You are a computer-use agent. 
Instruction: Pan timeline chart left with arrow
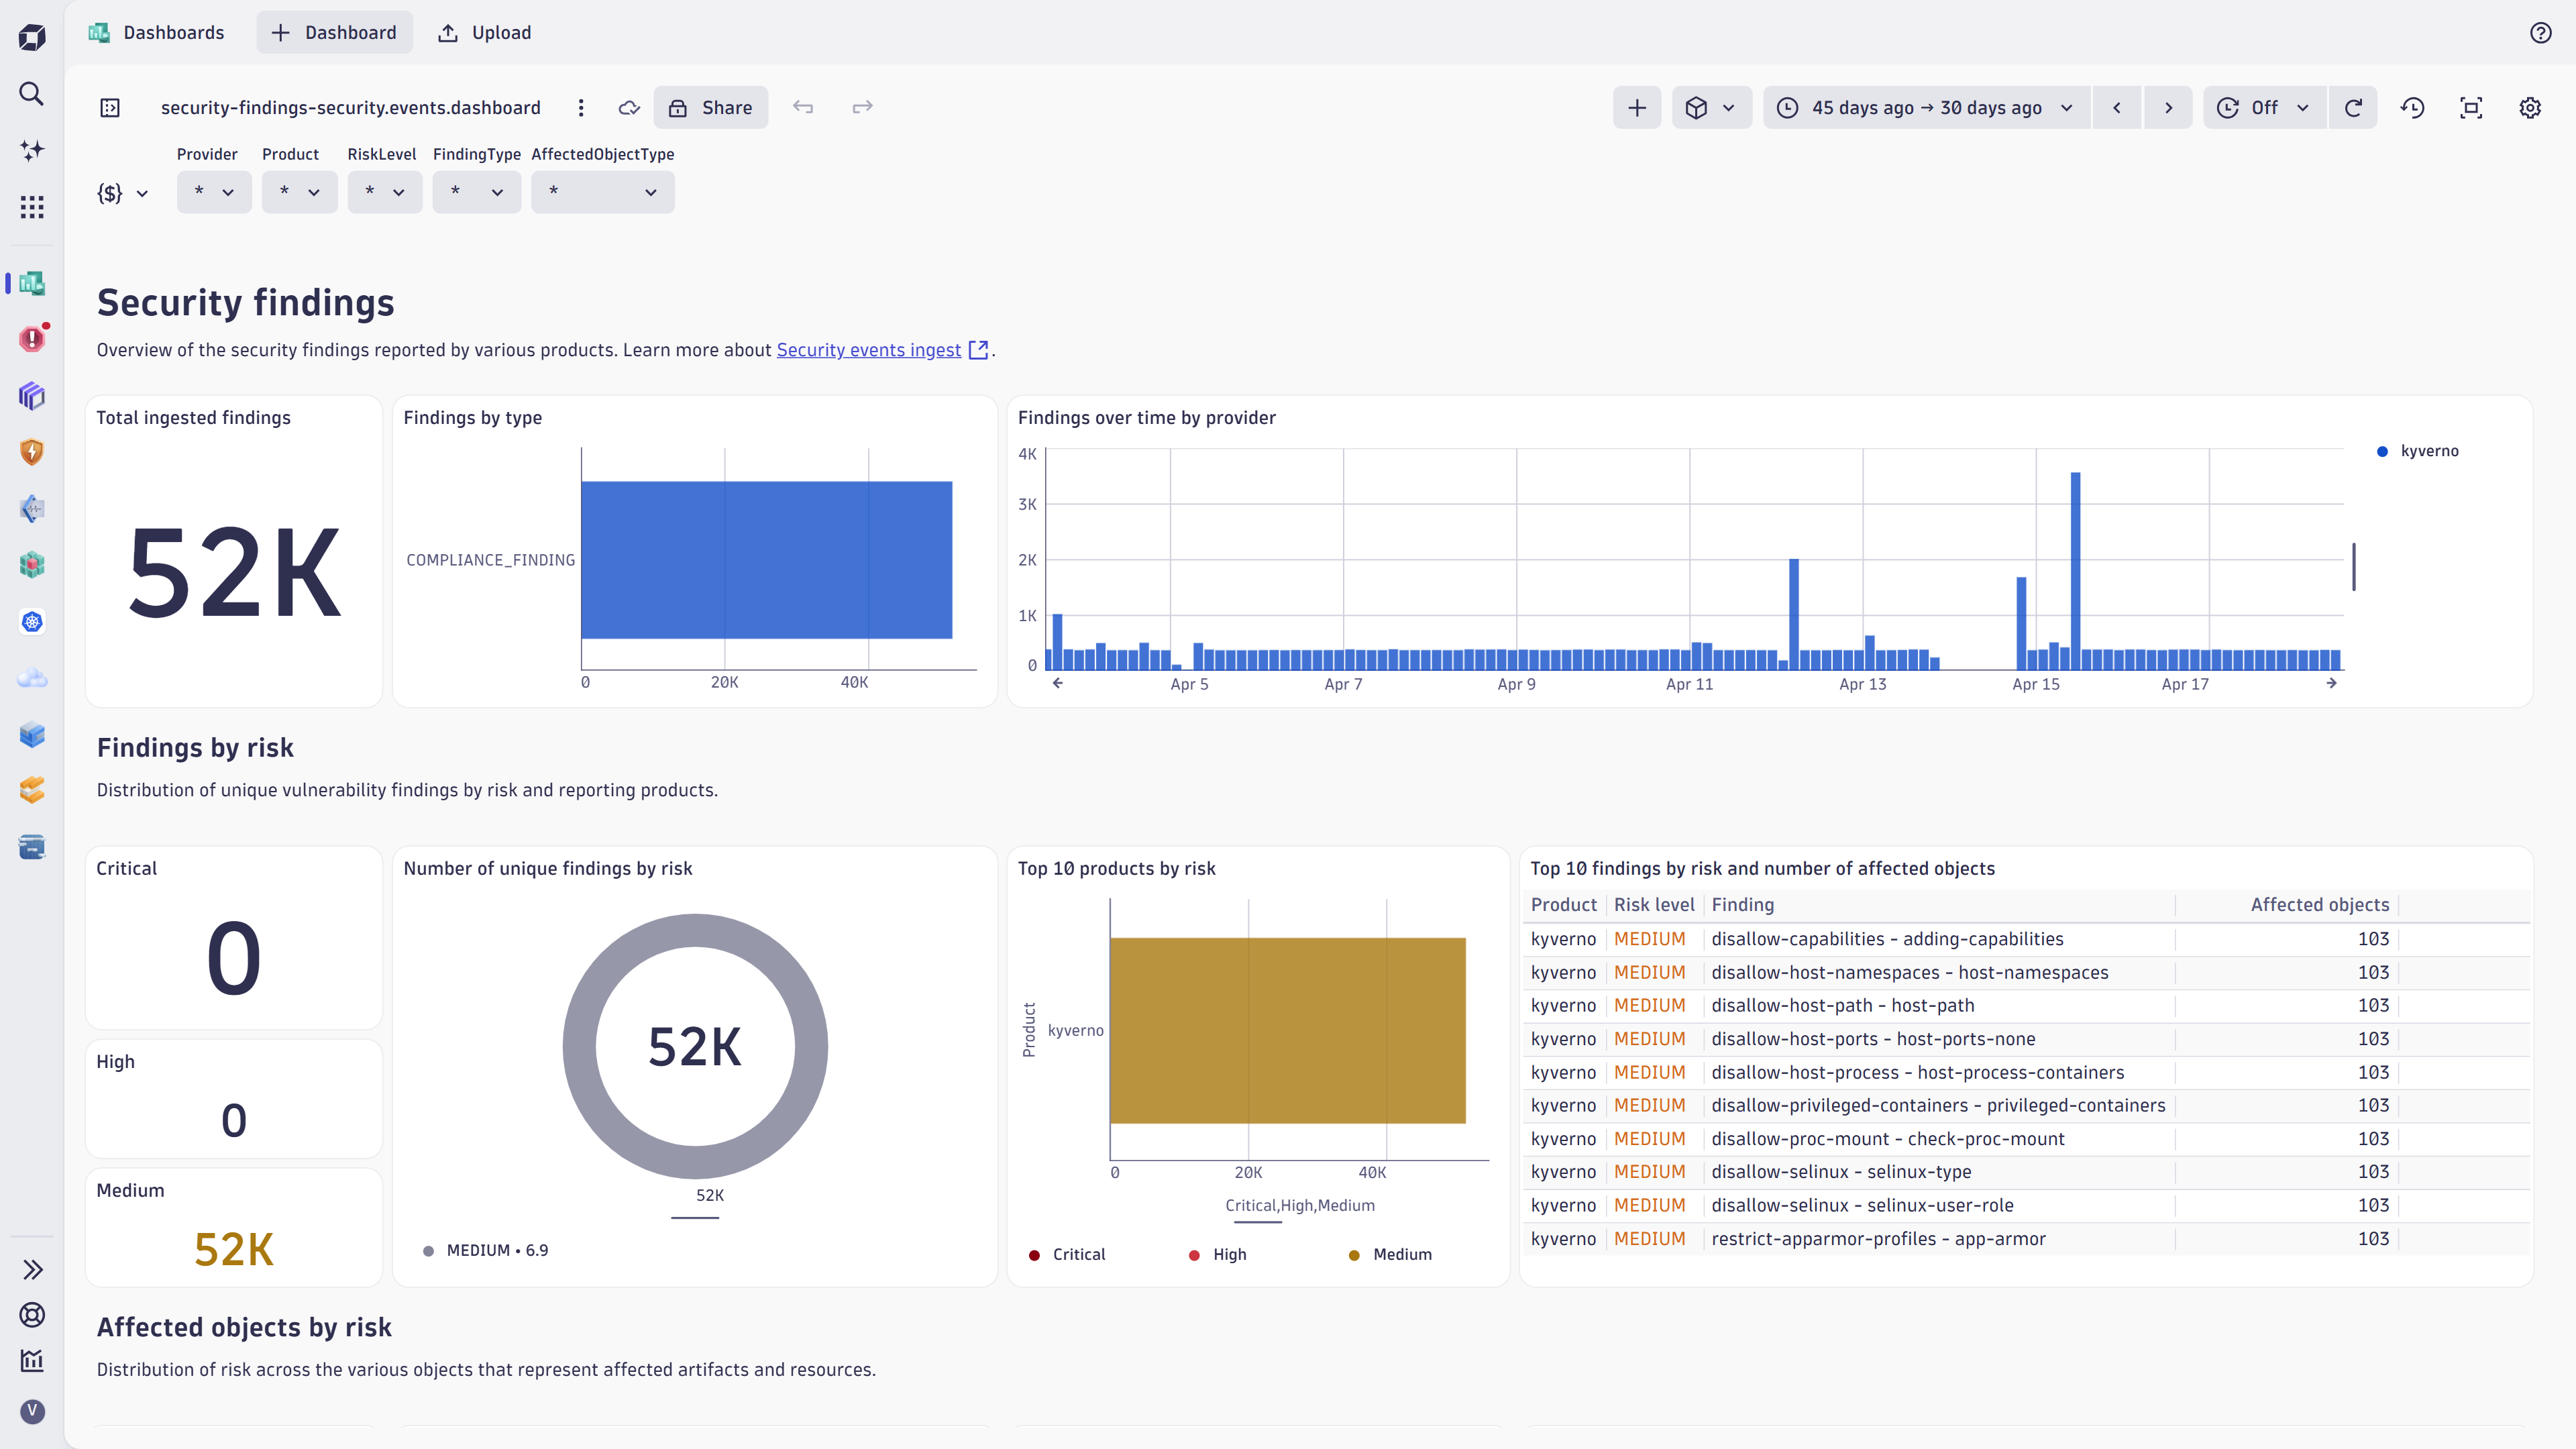tap(1058, 683)
